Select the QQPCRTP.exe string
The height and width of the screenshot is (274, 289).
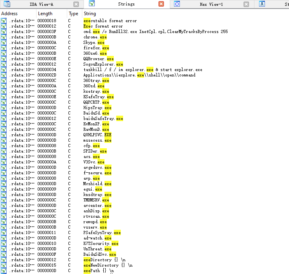(x=96, y=102)
